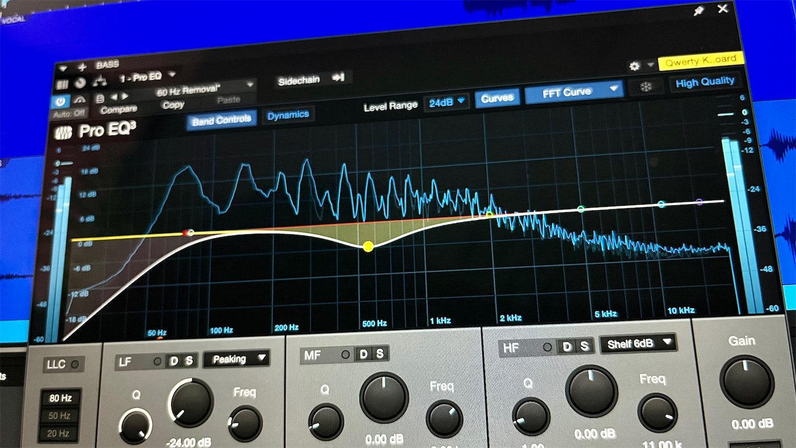Viewport: 796px width, 448px height.
Task: Click the round automation icon
Action: (80, 82)
